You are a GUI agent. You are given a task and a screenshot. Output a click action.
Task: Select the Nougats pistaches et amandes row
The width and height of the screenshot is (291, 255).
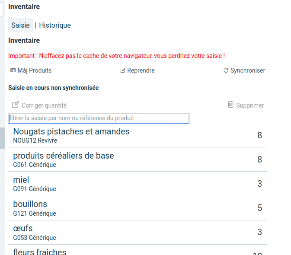pos(138,136)
